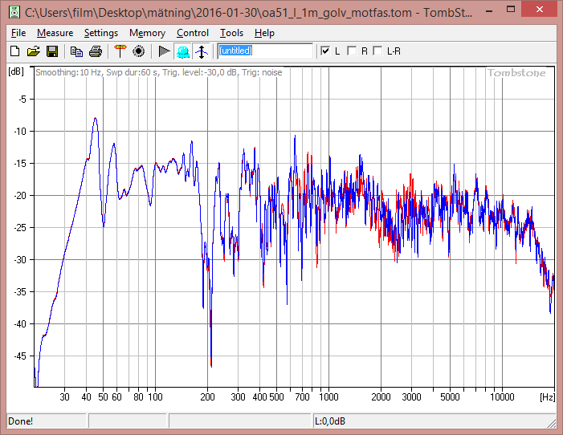Copy the graph using the copy icon
This screenshot has height=435, width=563.
point(76,51)
